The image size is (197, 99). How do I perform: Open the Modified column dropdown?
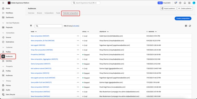click(156, 32)
